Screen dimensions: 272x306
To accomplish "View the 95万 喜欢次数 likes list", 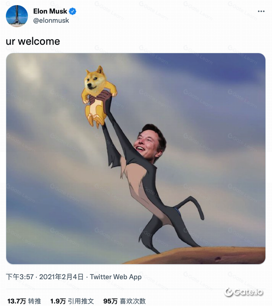I will pyautogui.click(x=124, y=301).
